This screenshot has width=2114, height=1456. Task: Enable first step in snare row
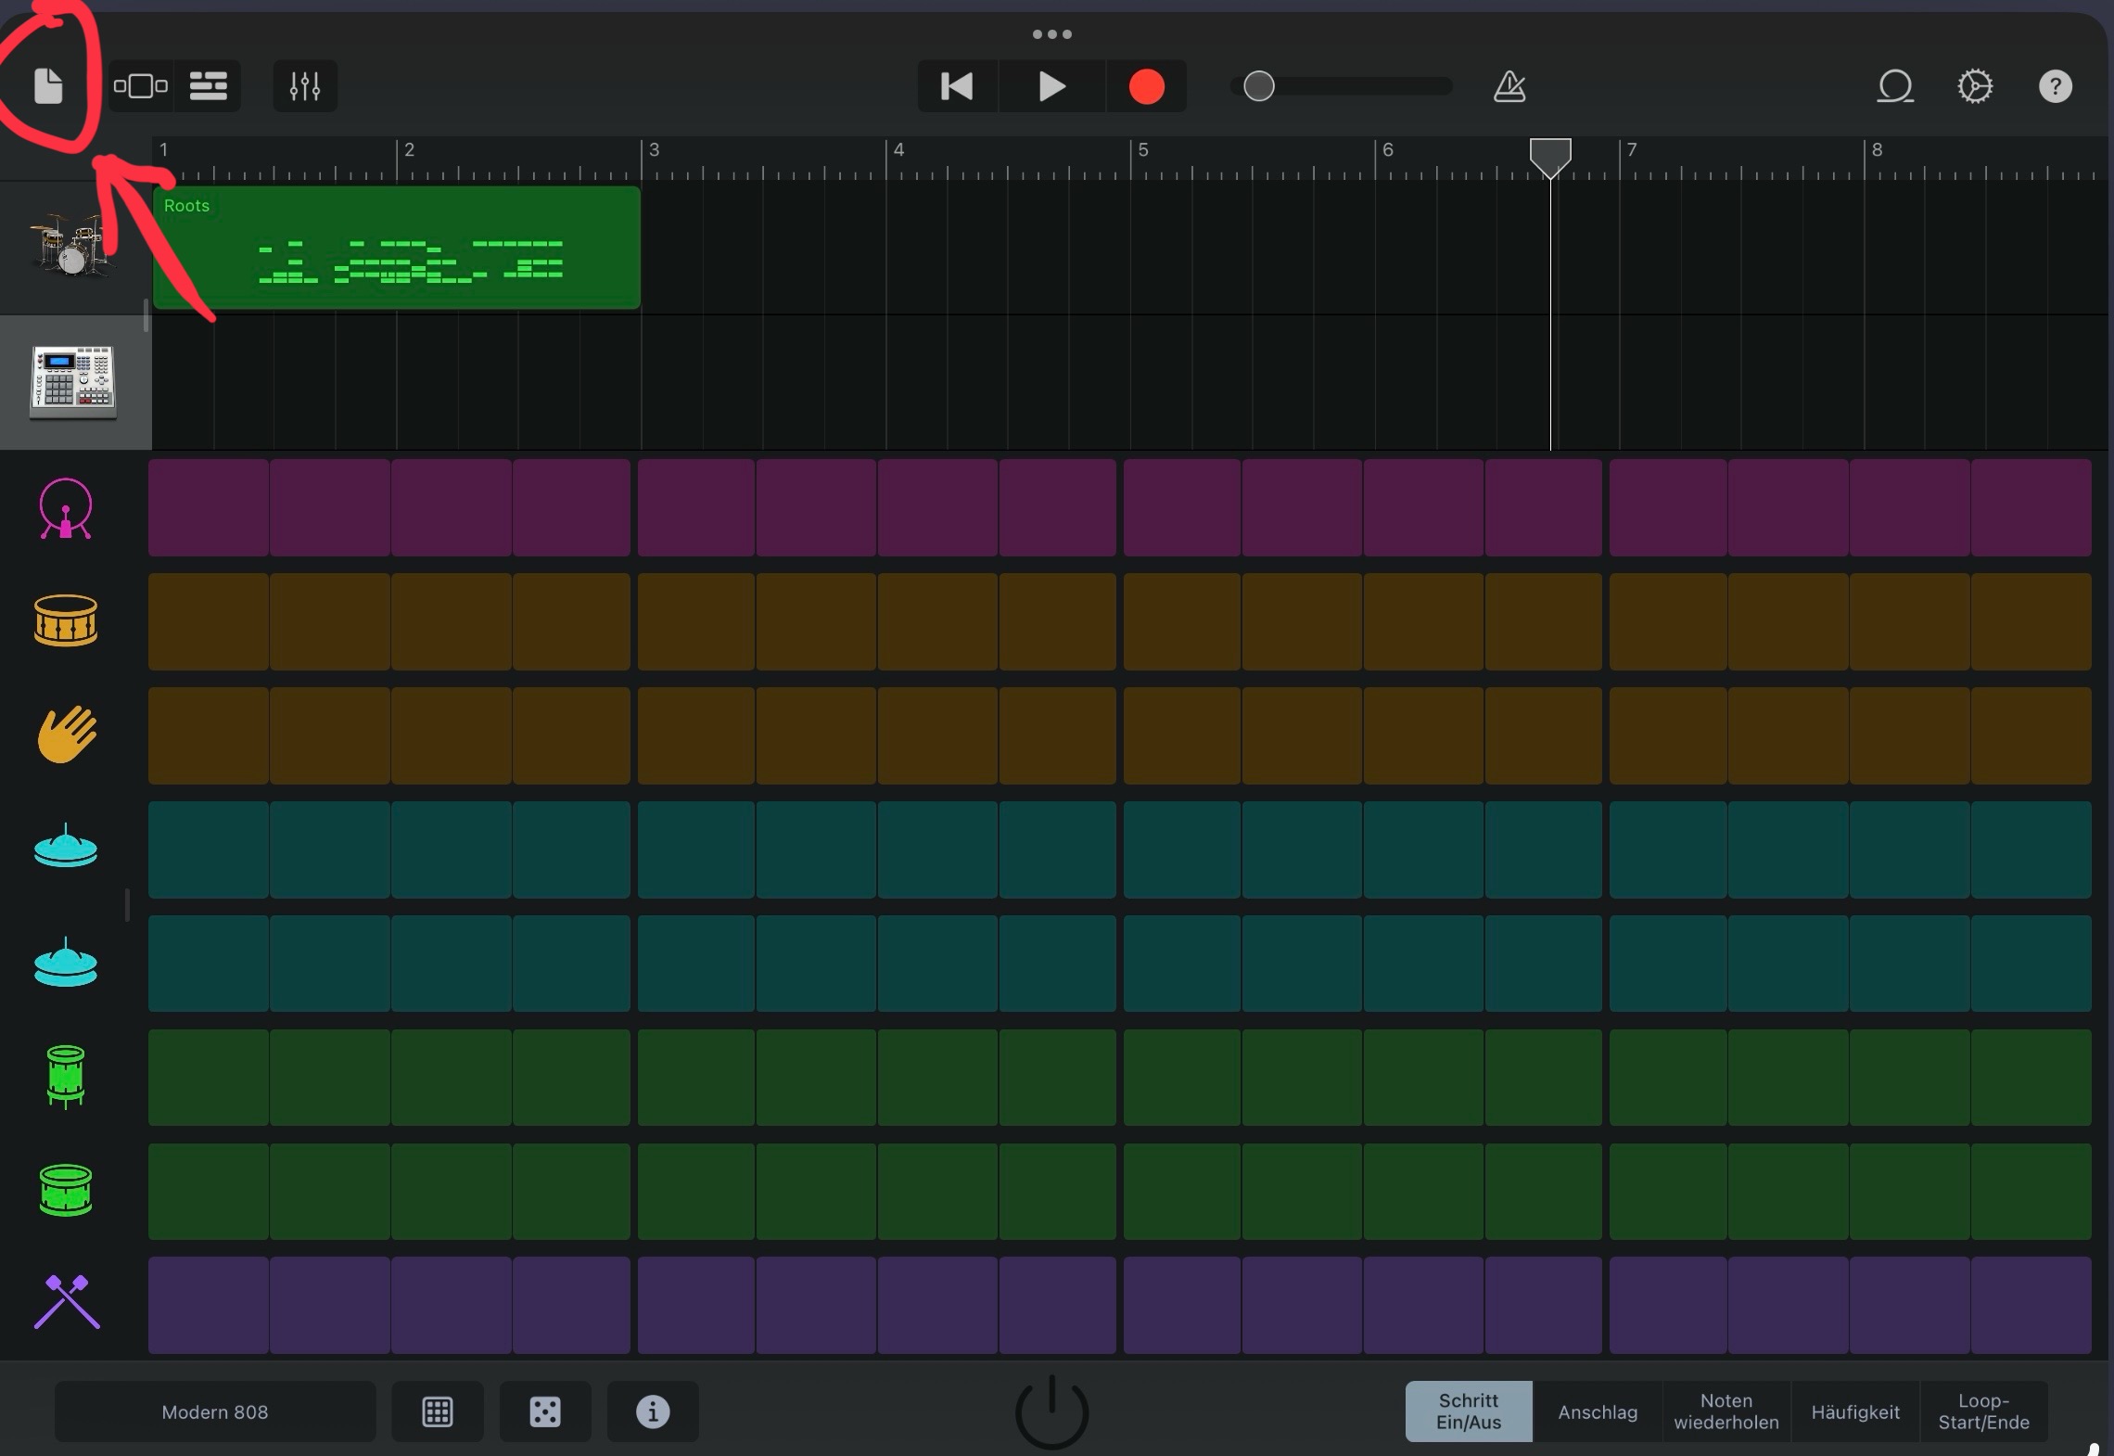(209, 621)
